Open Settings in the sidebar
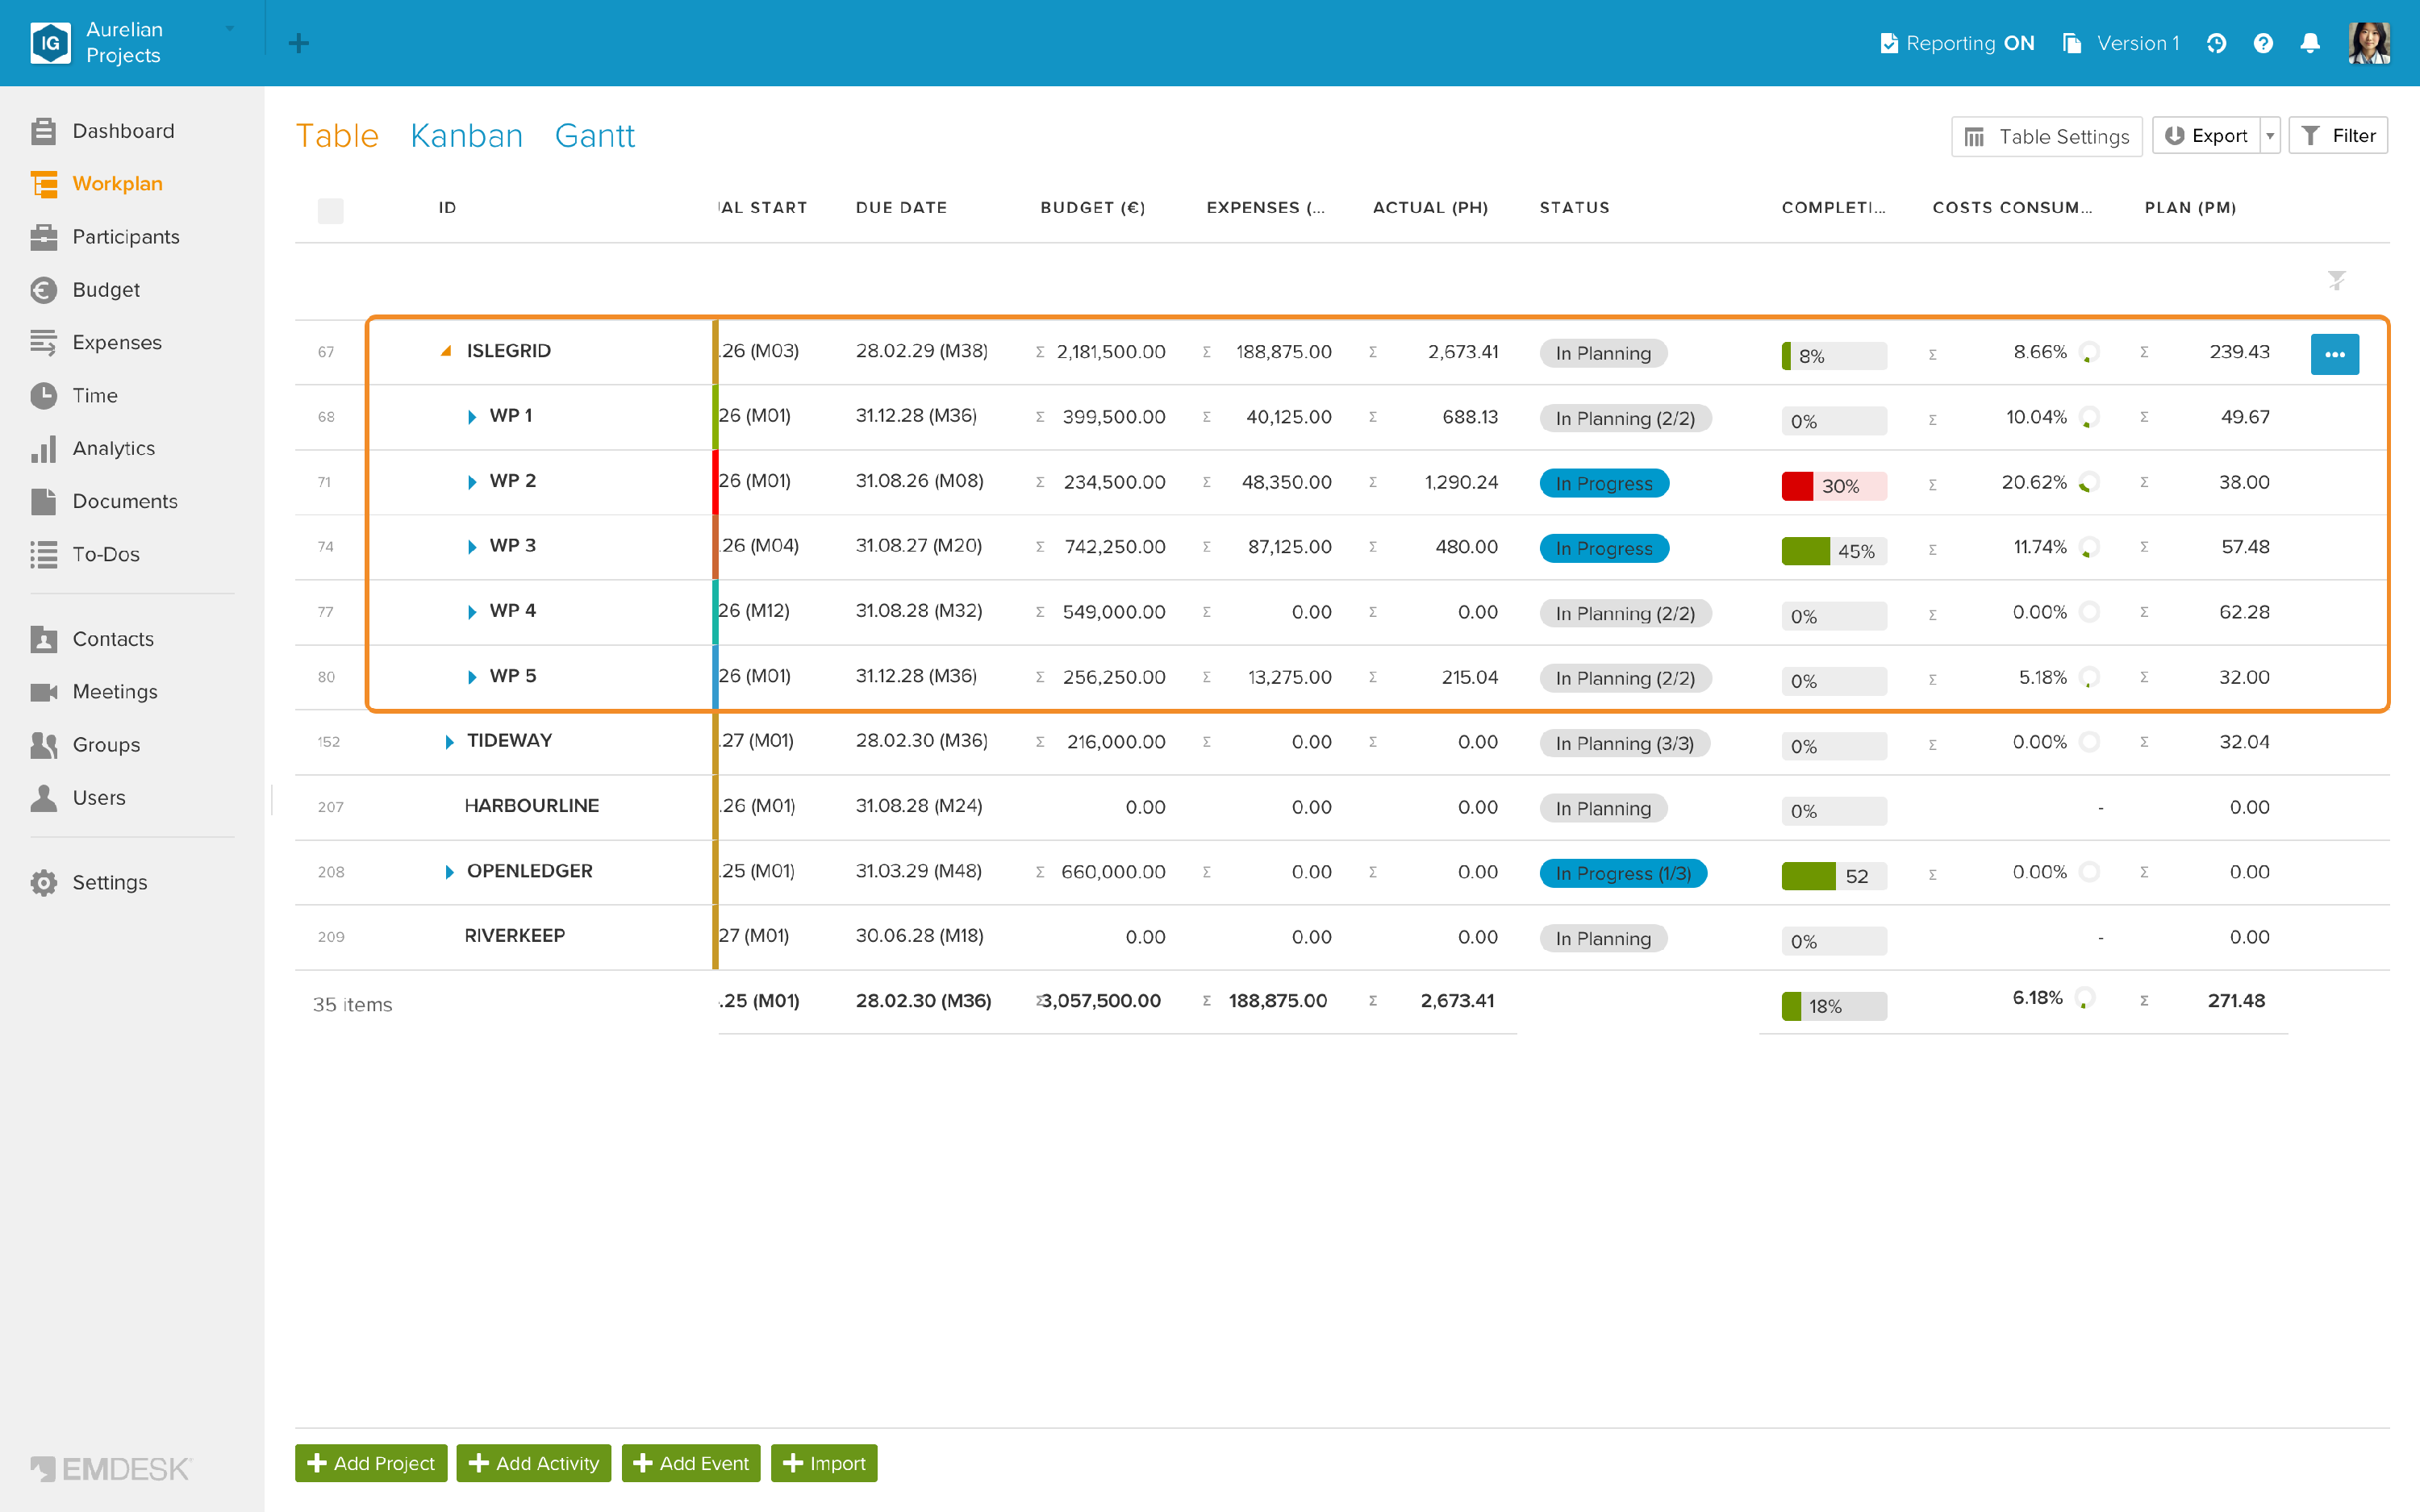 click(89, 883)
